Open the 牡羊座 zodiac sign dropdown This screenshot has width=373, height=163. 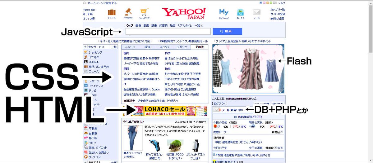[275, 148]
